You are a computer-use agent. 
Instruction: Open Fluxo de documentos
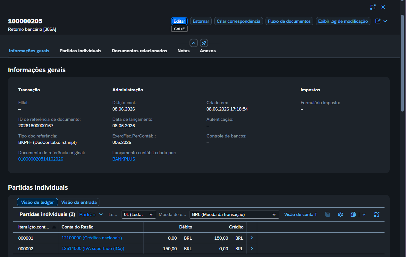pos(289,21)
